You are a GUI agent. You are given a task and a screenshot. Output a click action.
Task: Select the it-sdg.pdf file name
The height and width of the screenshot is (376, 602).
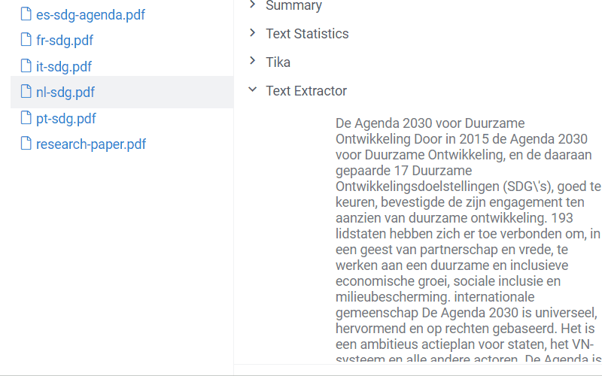point(64,67)
